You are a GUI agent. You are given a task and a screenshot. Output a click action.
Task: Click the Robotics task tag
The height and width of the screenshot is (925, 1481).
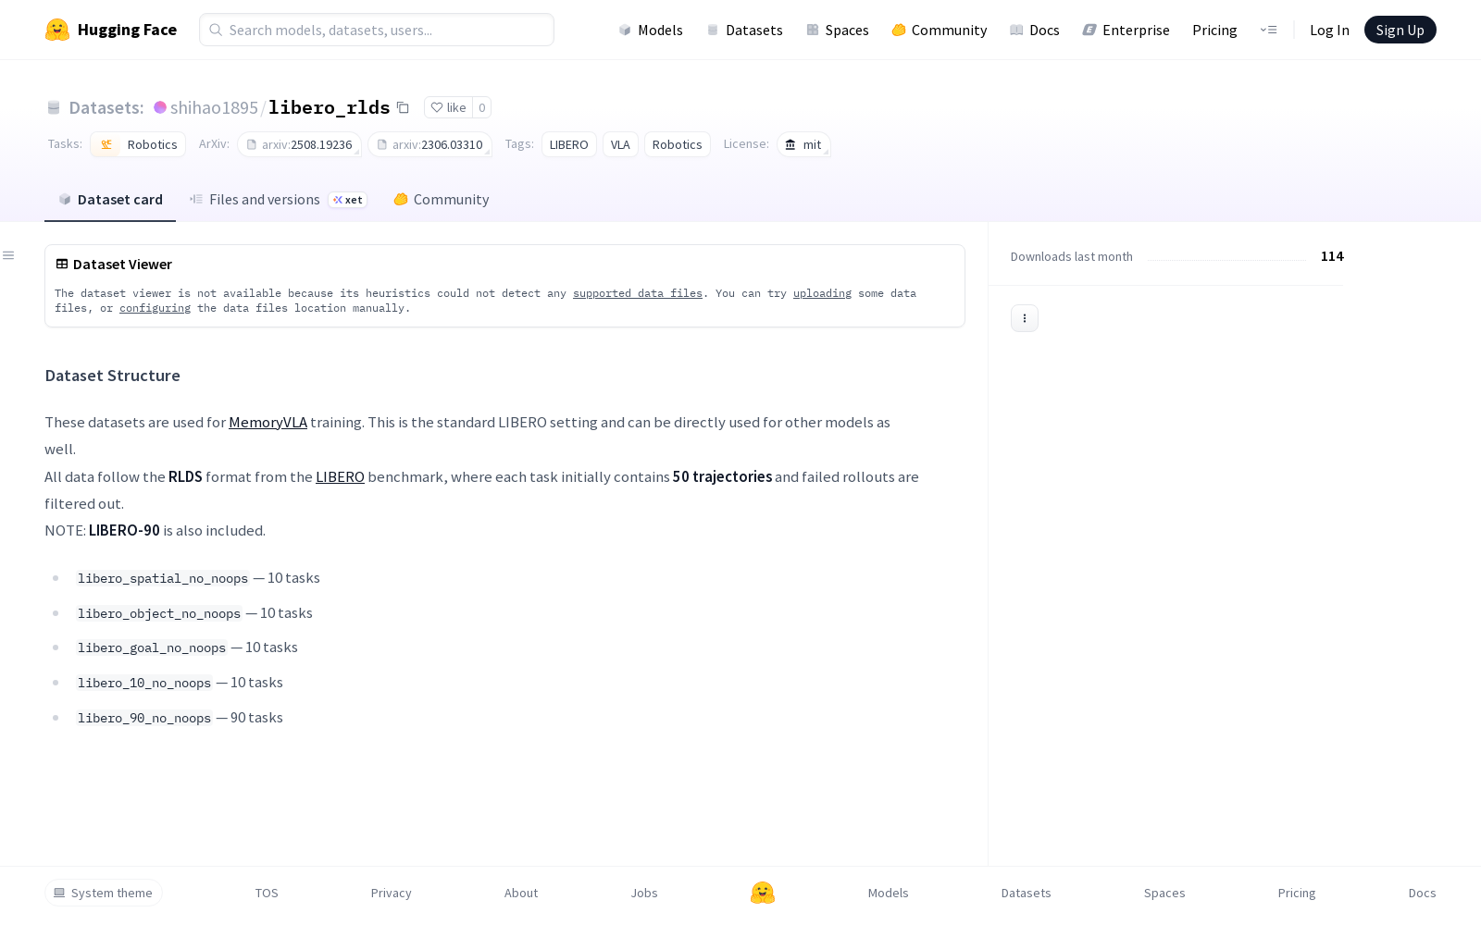pos(138,144)
